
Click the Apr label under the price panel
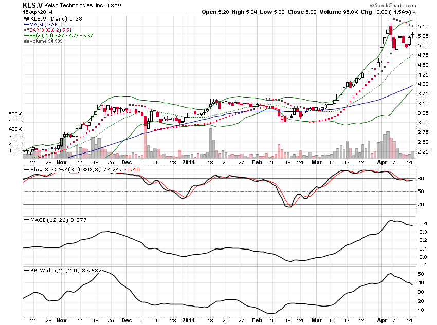[382, 162]
